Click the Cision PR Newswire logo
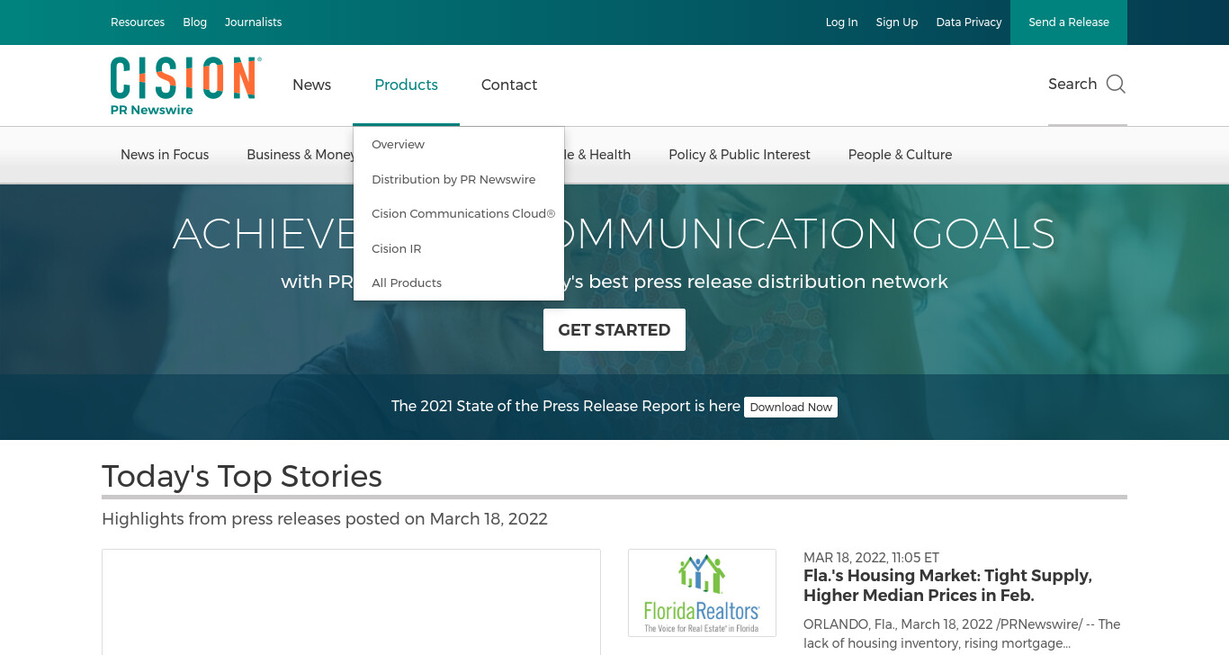The height and width of the screenshot is (655, 1229). (186, 86)
